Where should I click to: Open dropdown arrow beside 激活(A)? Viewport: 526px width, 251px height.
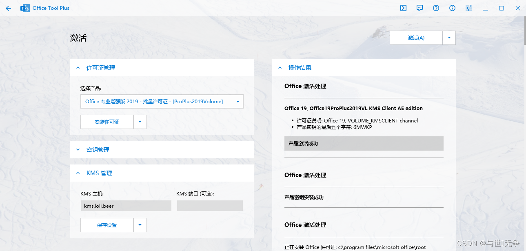449,38
